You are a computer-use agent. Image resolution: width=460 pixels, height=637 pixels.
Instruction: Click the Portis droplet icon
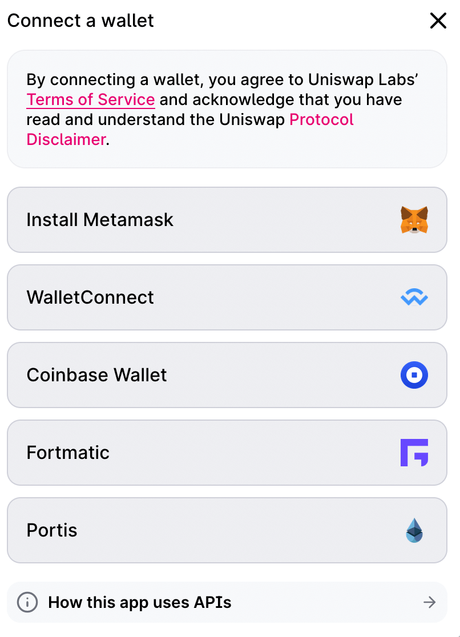414,530
